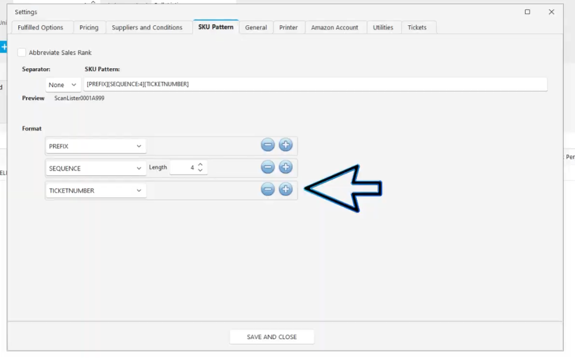Viewport: 575px width, 358px height.
Task: Open the Separator dropdown set to None
Action: point(63,85)
